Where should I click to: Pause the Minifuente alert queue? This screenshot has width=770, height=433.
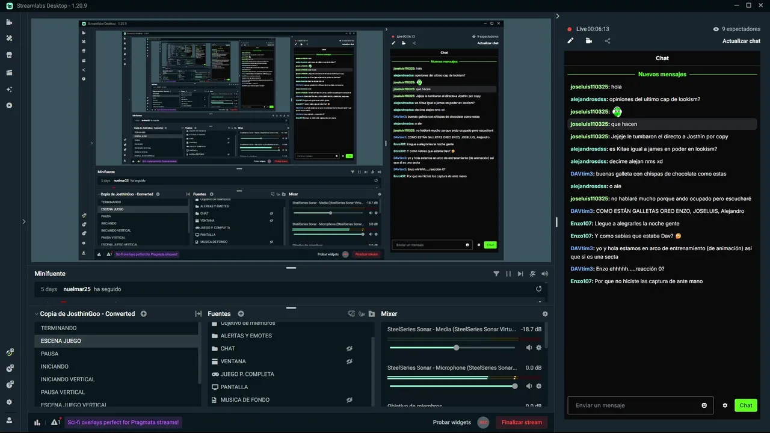(508, 274)
